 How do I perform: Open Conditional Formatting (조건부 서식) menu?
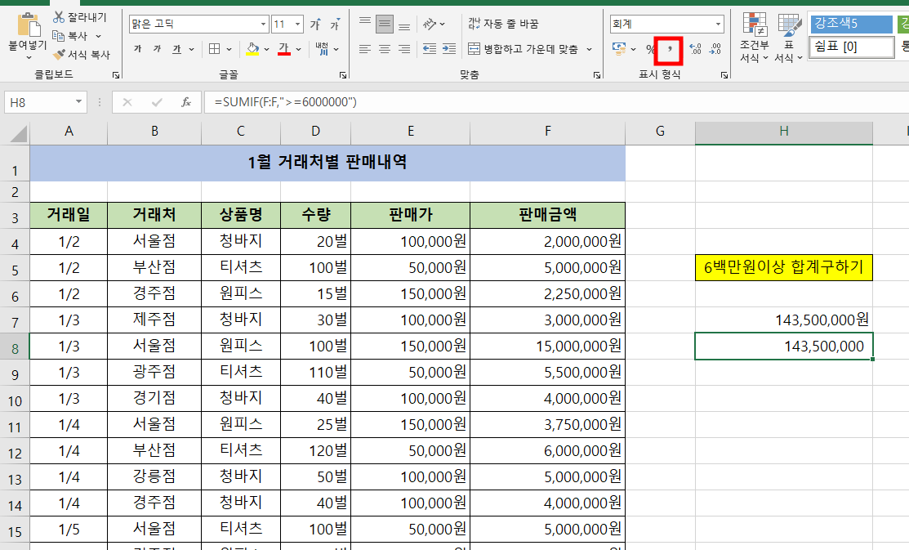(754, 38)
